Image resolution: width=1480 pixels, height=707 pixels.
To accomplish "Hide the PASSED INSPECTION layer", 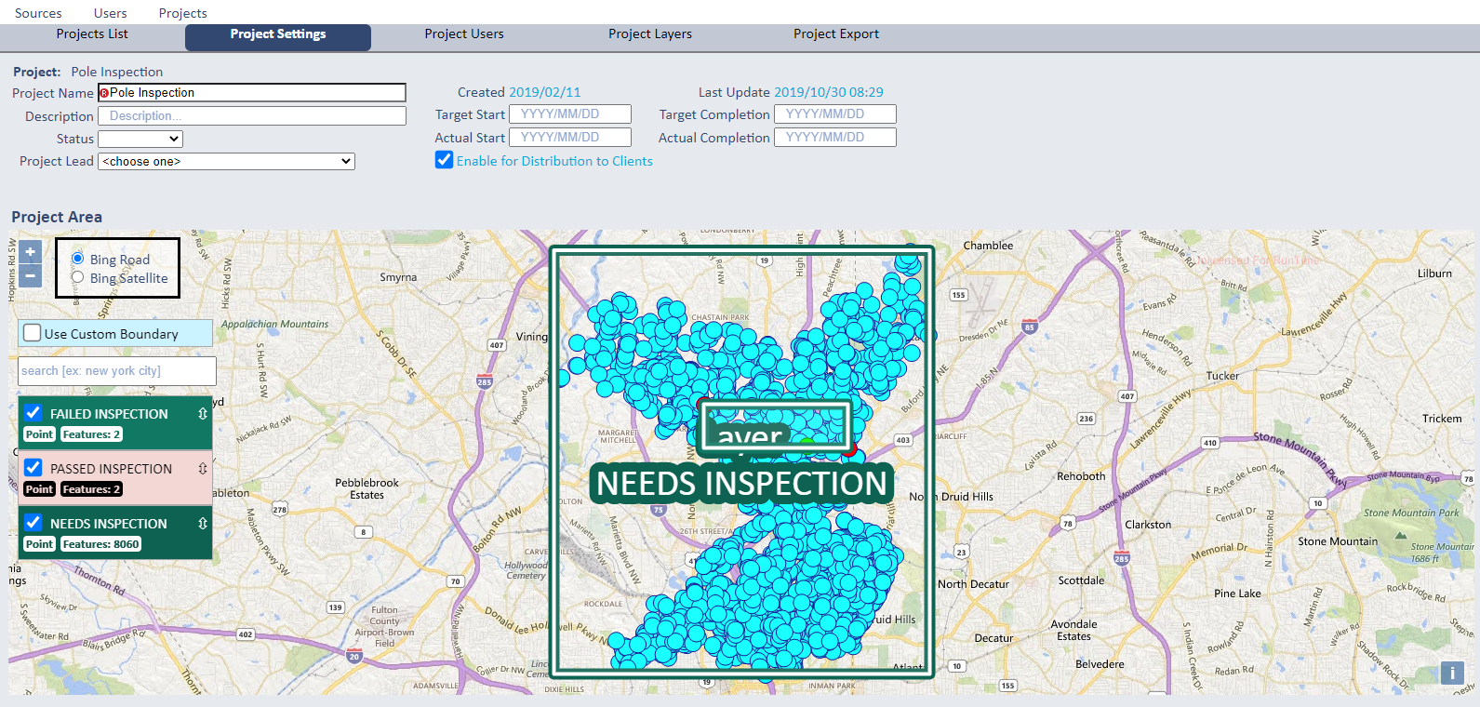I will pos(33,468).
